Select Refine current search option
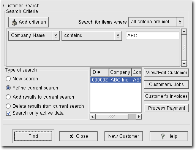The width and height of the screenshot is (196, 150). tap(8, 88)
